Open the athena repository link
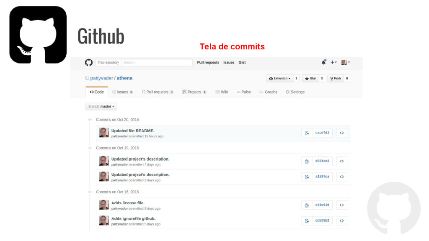The image size is (429, 241). click(124, 78)
